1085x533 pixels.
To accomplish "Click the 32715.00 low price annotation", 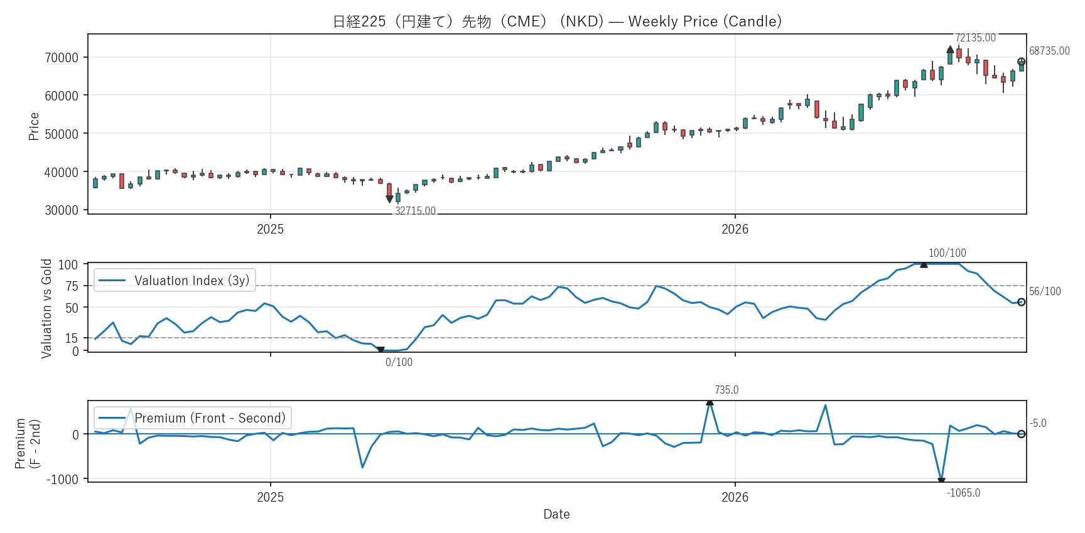I will pos(415,211).
